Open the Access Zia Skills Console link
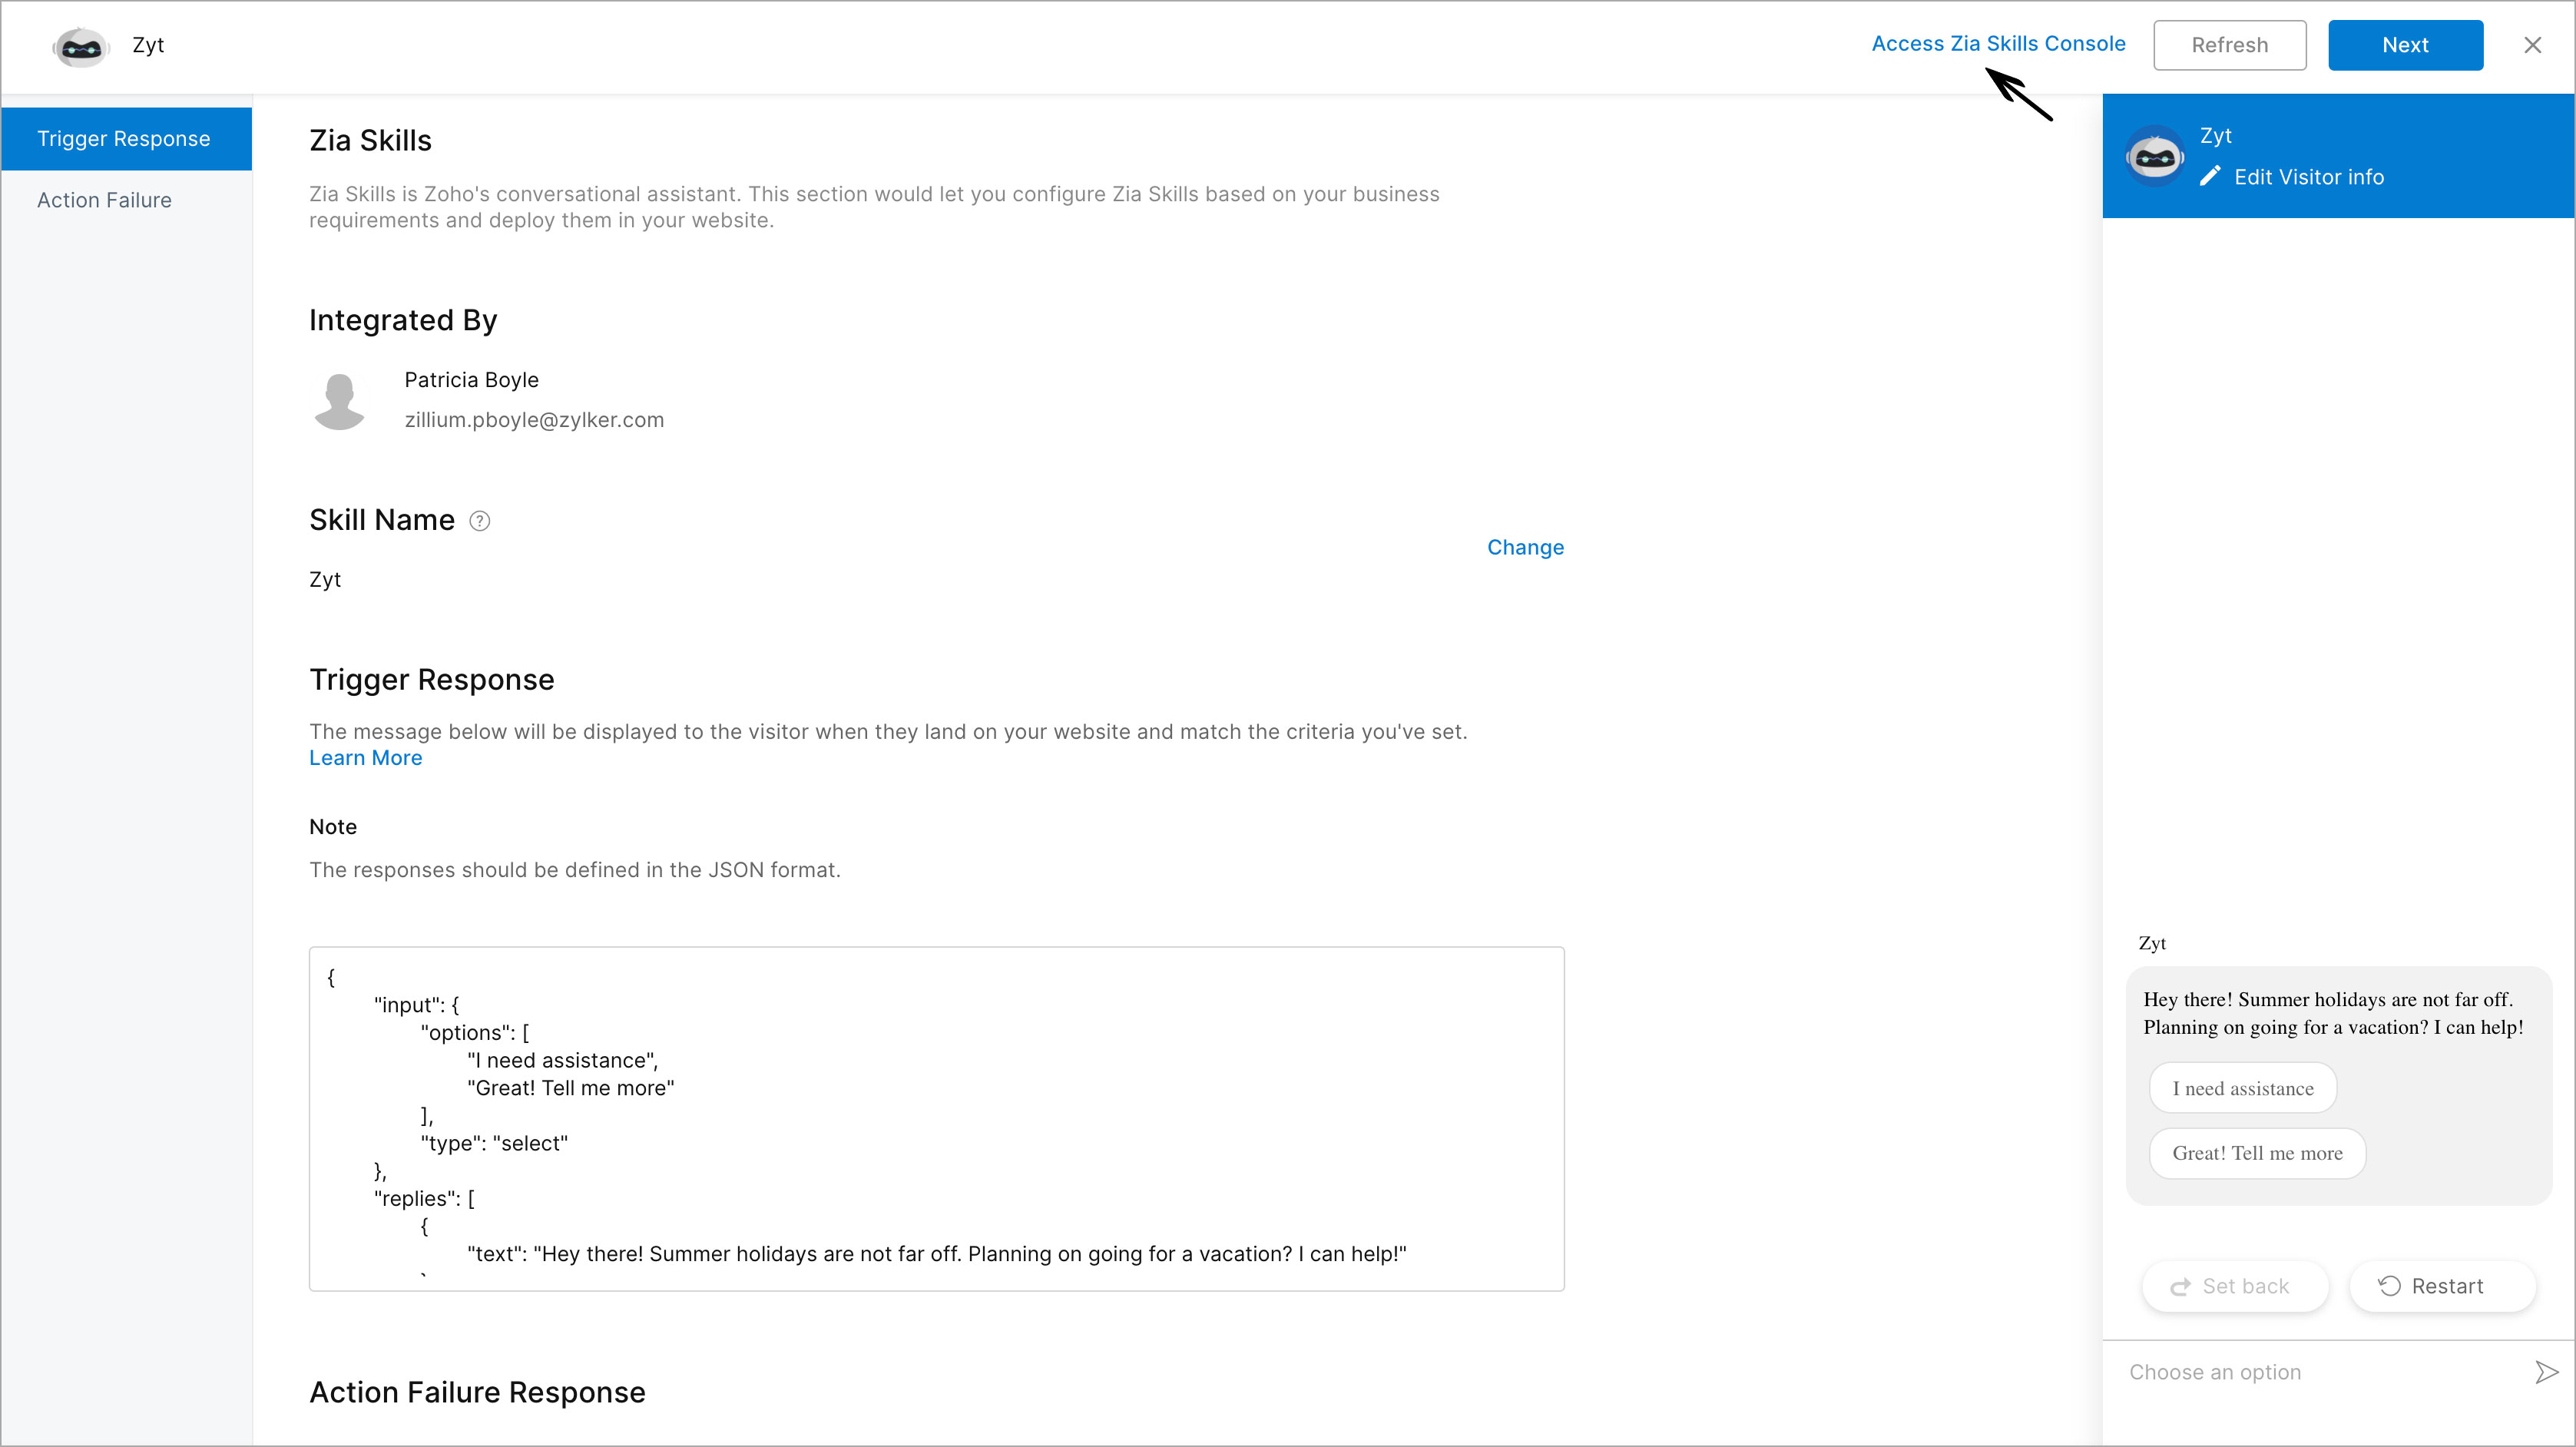This screenshot has width=2576, height=1447. (1998, 44)
